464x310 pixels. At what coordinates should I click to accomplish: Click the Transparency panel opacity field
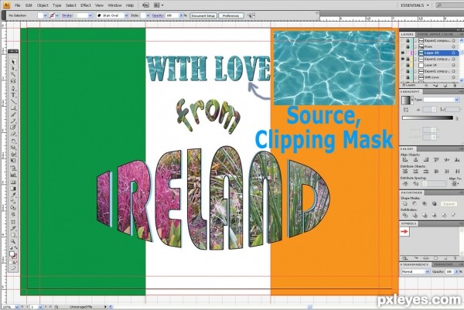[449, 271]
